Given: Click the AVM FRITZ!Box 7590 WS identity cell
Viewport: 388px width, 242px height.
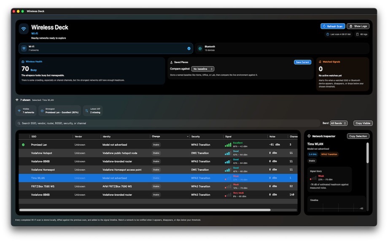Looking at the screenshot, I should [117, 186].
